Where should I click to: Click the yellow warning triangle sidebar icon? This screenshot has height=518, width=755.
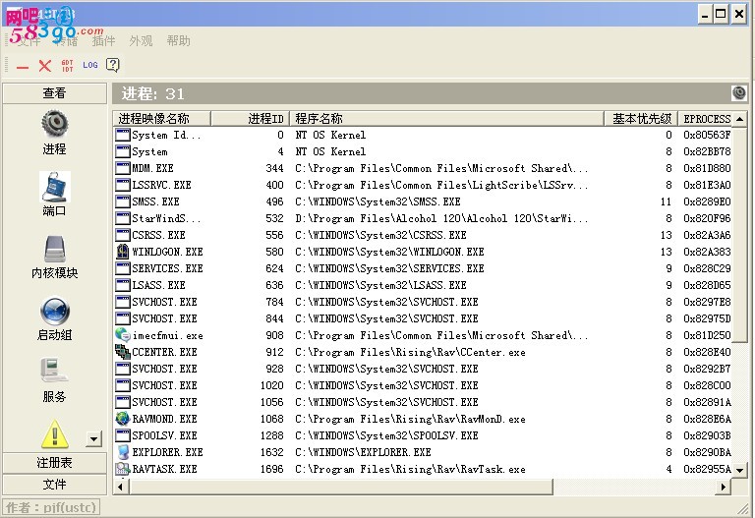(x=54, y=433)
